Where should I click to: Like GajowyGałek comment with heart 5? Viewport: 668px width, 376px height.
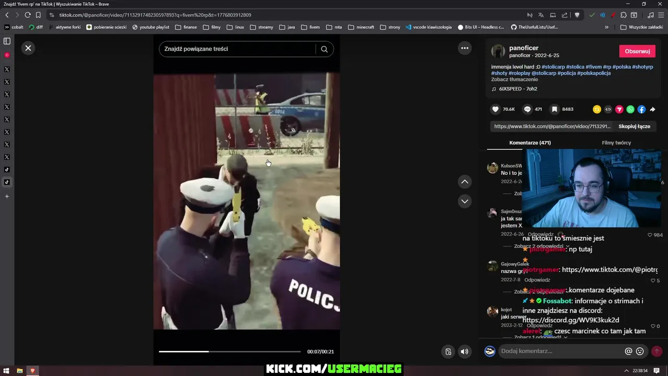point(652,280)
